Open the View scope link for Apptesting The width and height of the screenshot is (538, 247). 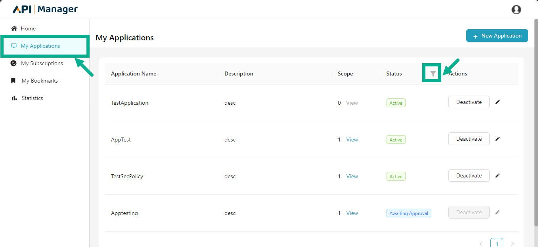[x=352, y=213]
